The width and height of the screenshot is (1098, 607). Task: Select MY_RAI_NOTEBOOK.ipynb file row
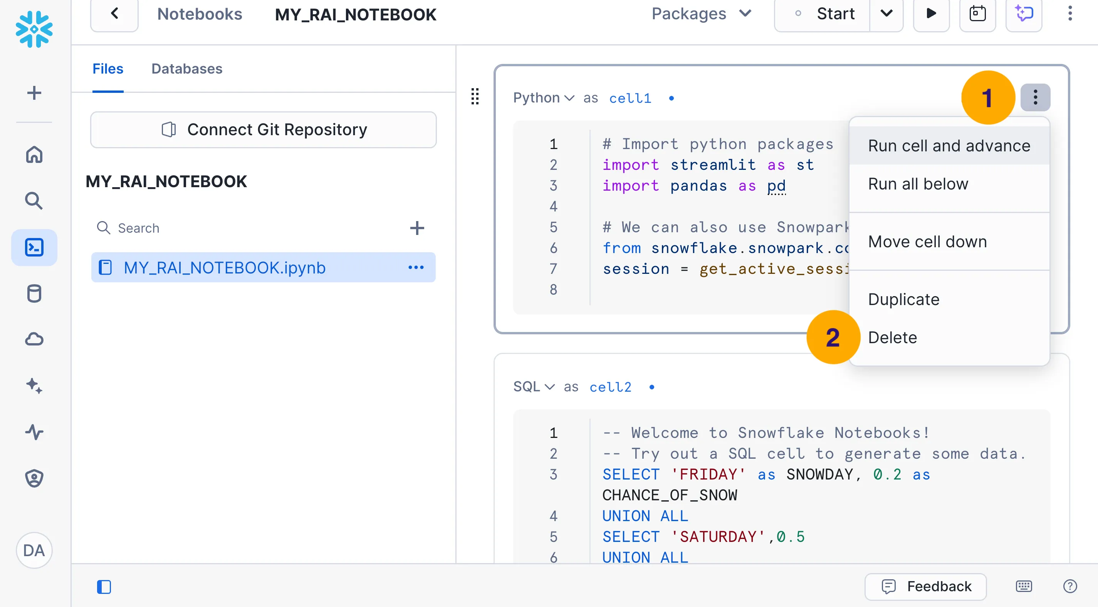point(264,267)
